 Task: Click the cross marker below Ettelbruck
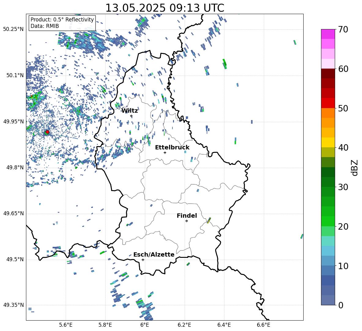(x=165, y=152)
